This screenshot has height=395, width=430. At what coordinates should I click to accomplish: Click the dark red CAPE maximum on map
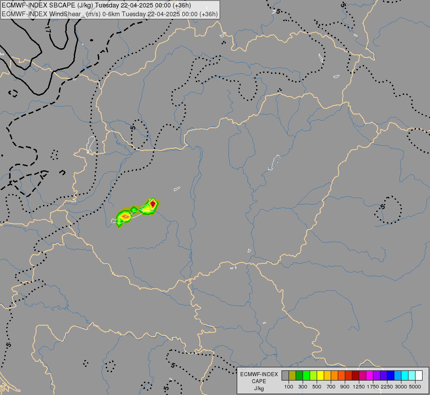(153, 204)
